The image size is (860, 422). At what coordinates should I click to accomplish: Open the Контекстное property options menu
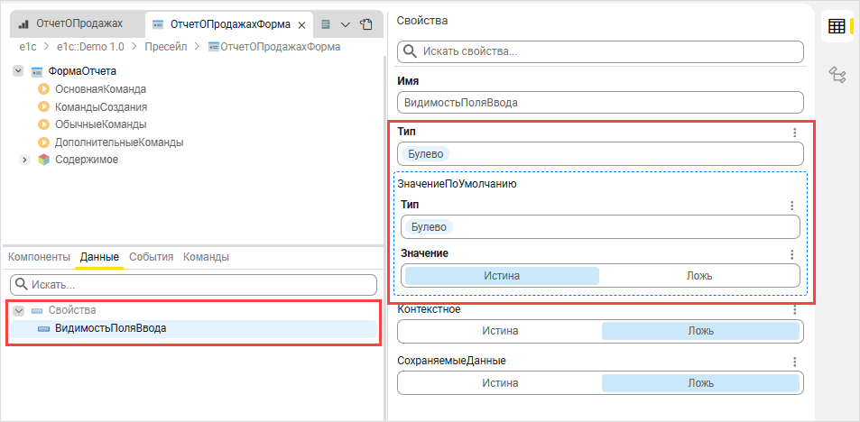click(x=795, y=310)
